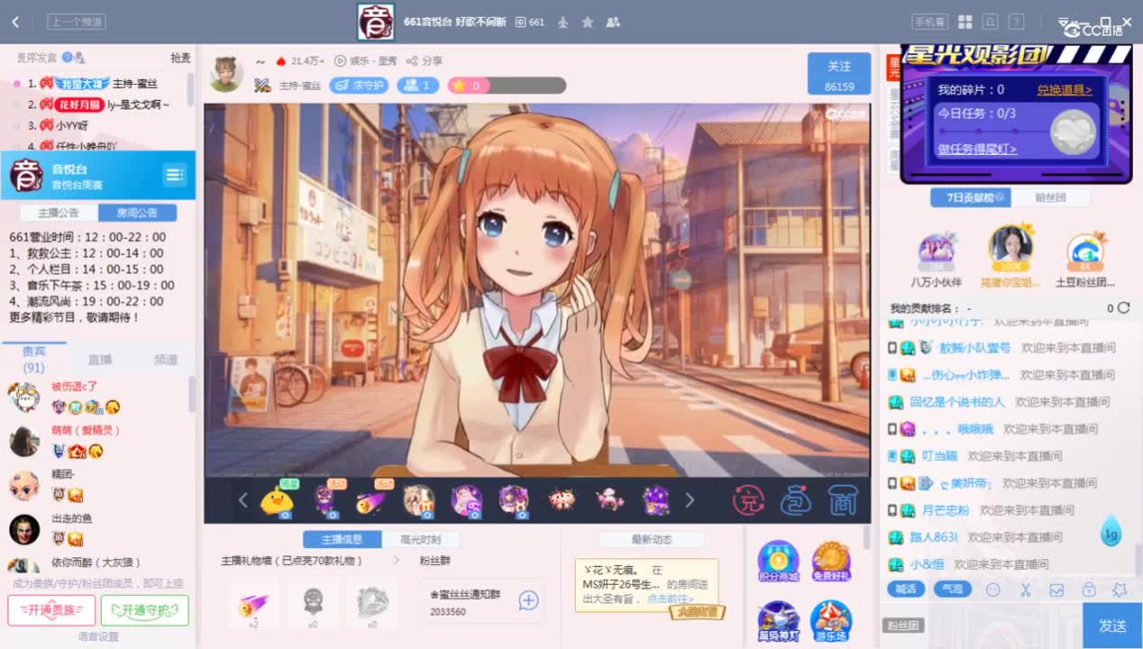1143x649 pixels.
Task: Refresh my contribution ranking icon
Action: click(1123, 308)
